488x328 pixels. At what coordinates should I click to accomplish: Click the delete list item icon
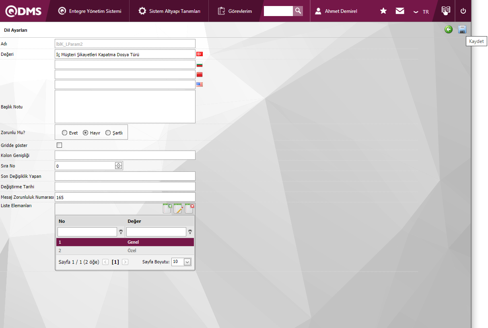click(189, 208)
